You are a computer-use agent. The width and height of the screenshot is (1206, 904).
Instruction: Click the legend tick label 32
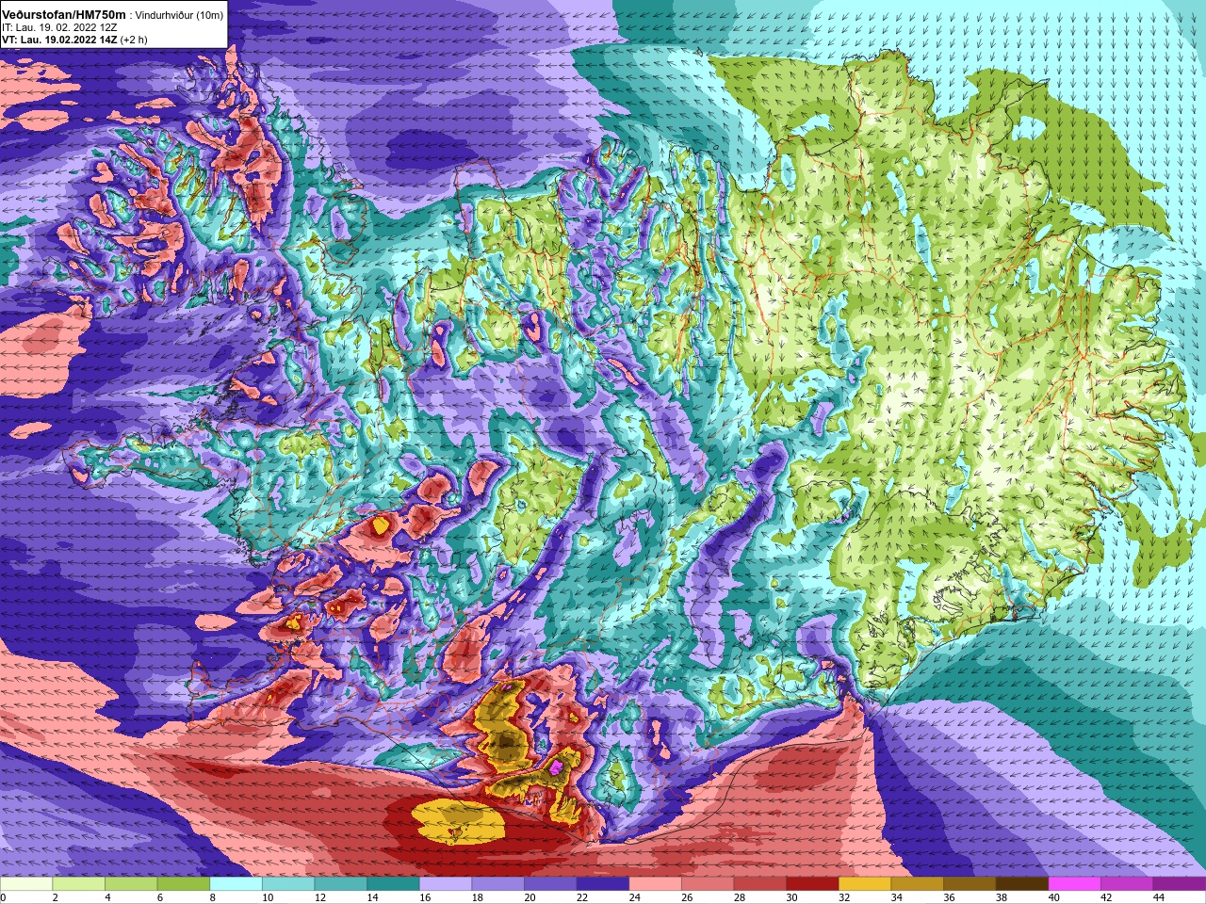click(845, 897)
